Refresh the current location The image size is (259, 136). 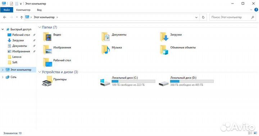203,17
